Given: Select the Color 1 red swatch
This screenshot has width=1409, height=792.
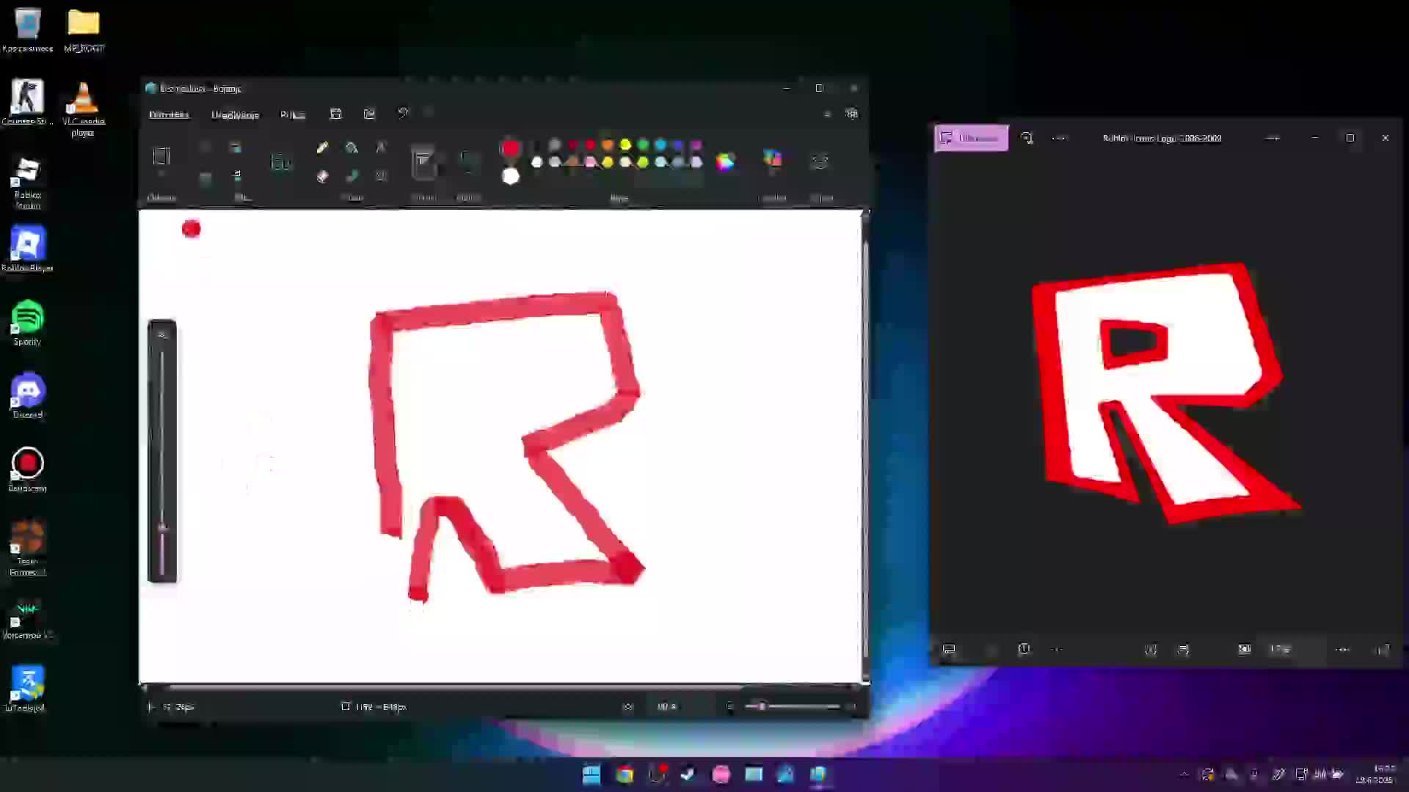Looking at the screenshot, I should tap(510, 149).
